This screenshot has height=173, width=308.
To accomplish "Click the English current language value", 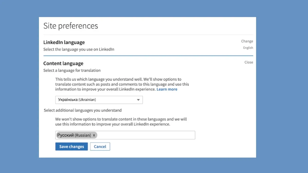I will (x=248, y=48).
